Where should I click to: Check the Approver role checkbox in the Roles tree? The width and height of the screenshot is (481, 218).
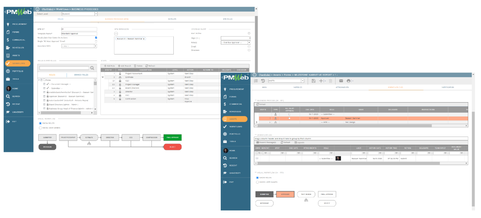point(45,96)
